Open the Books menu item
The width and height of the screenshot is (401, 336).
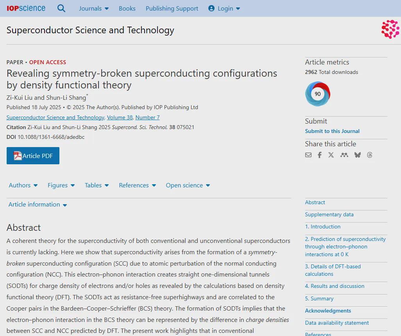[x=127, y=8]
